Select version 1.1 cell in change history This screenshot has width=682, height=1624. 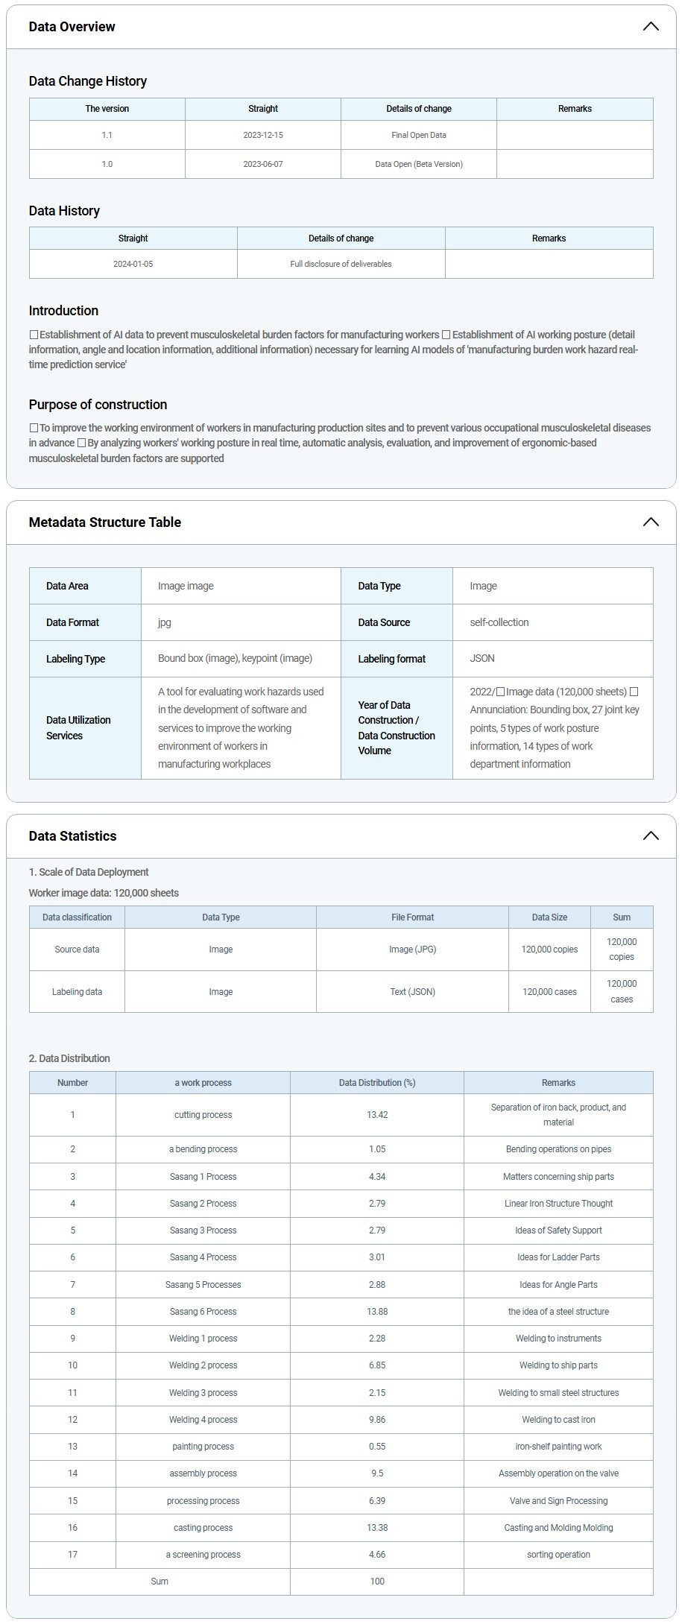tap(107, 136)
